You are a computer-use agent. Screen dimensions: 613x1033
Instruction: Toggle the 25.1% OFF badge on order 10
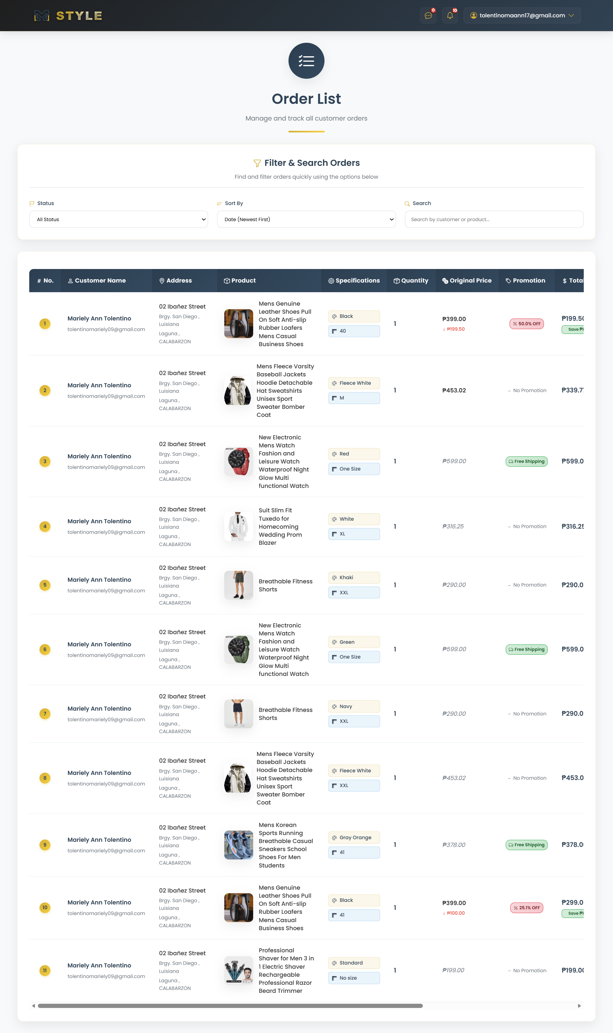click(526, 908)
